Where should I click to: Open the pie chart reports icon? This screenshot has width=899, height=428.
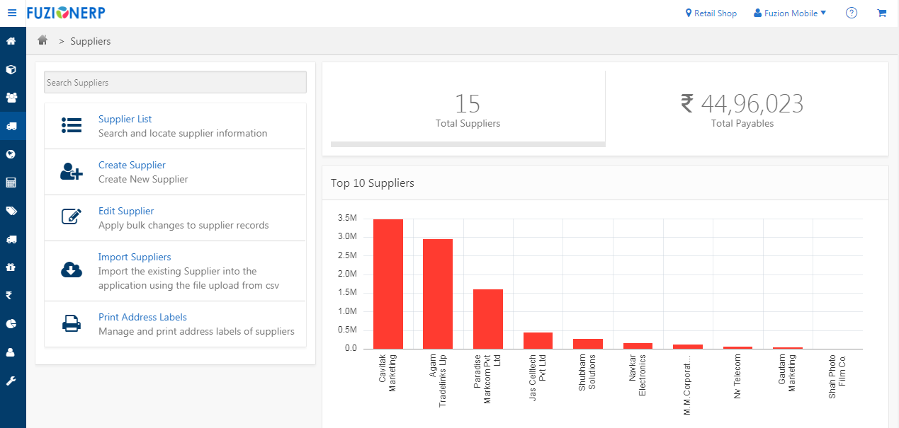tap(11, 324)
